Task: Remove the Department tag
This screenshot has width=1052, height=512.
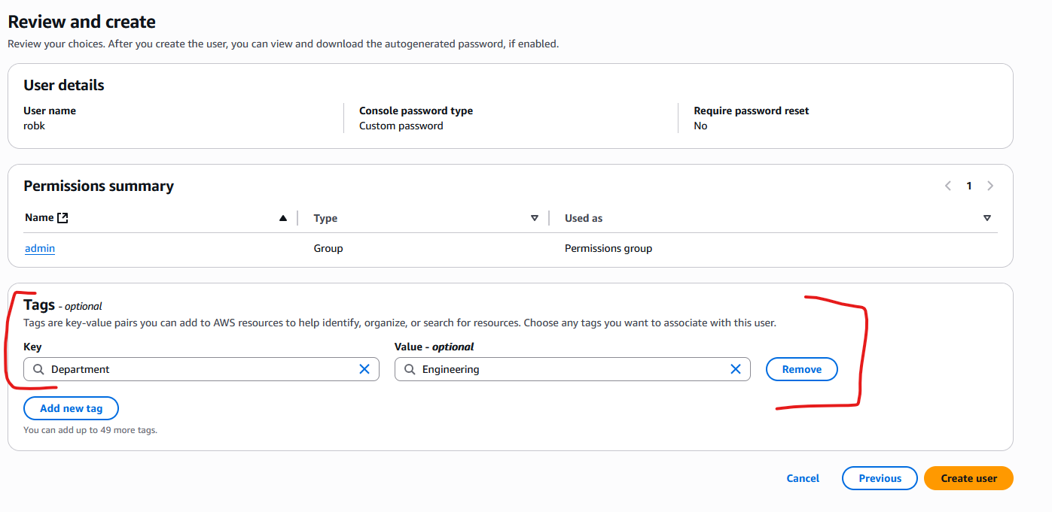Action: (801, 369)
